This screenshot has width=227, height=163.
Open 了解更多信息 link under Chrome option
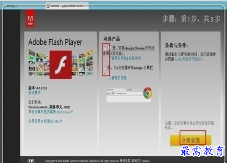point(118,58)
